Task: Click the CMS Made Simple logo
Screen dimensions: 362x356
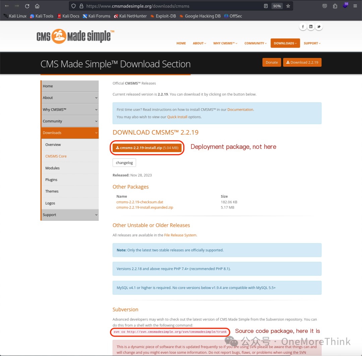Action: [75, 36]
